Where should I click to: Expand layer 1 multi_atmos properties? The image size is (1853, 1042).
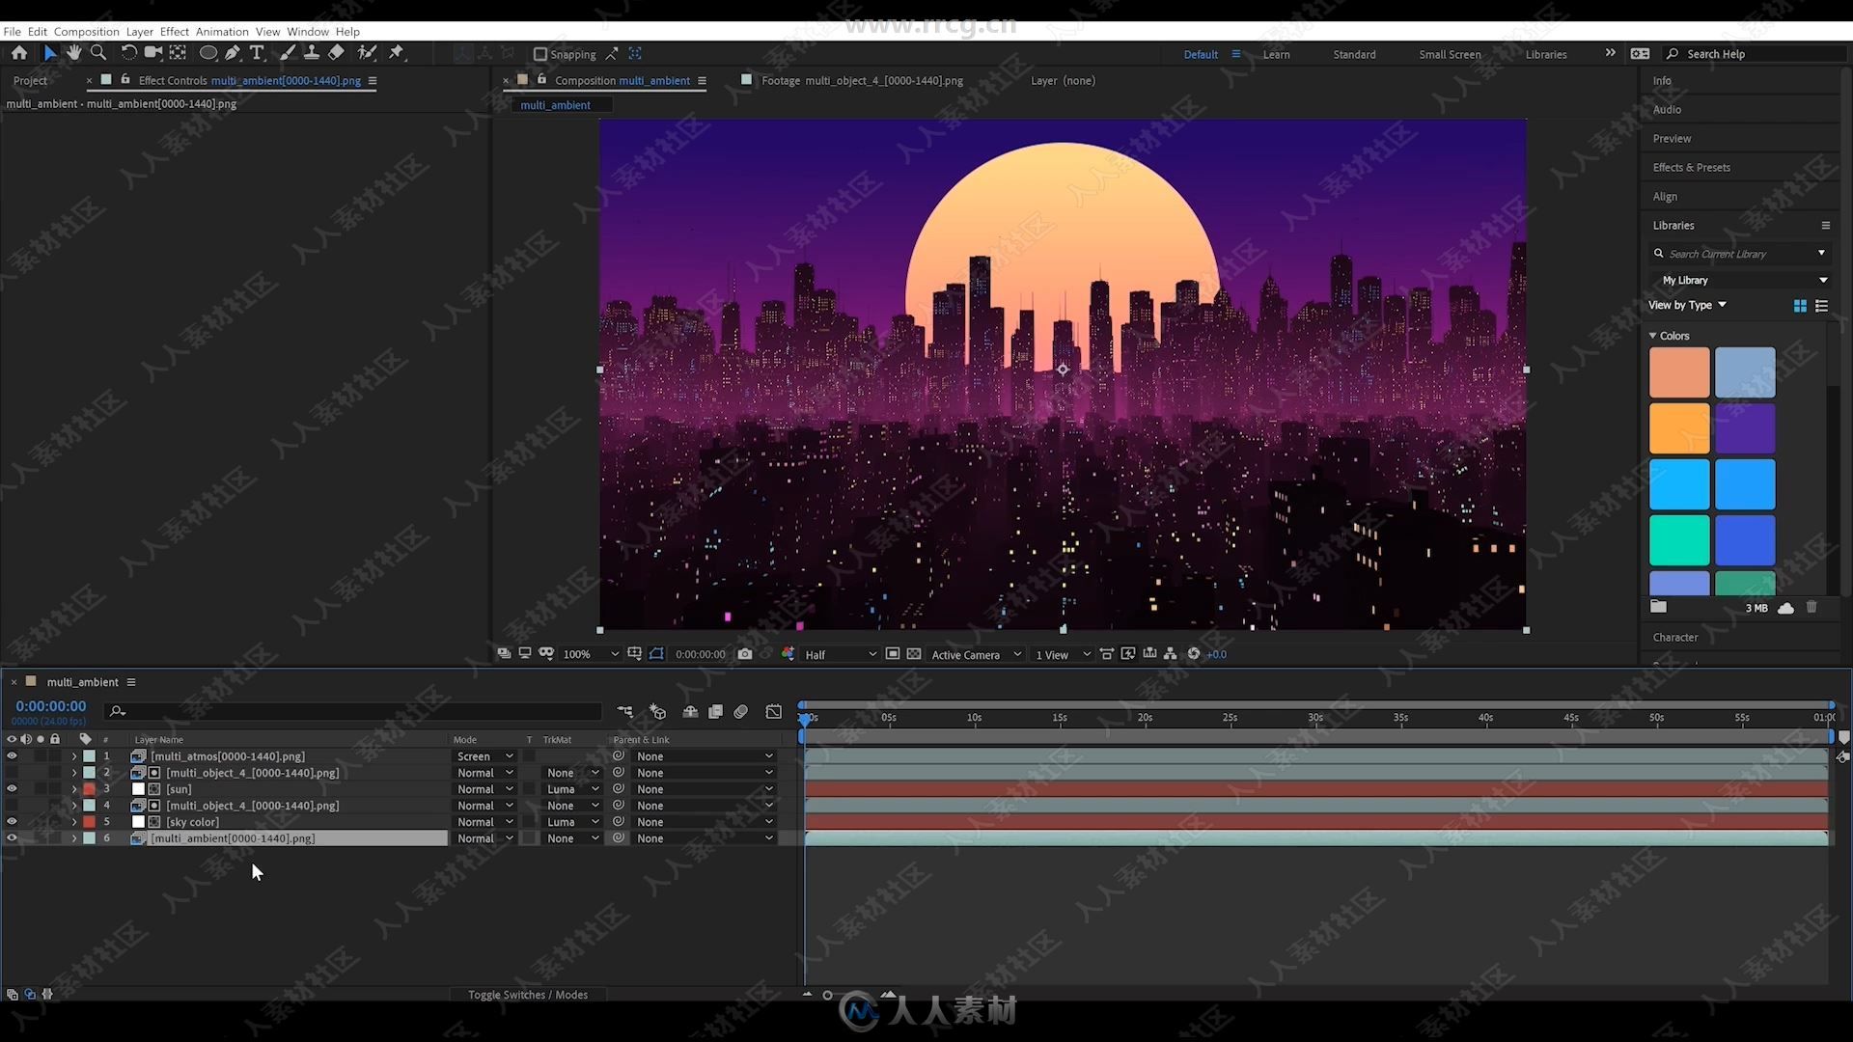73,755
